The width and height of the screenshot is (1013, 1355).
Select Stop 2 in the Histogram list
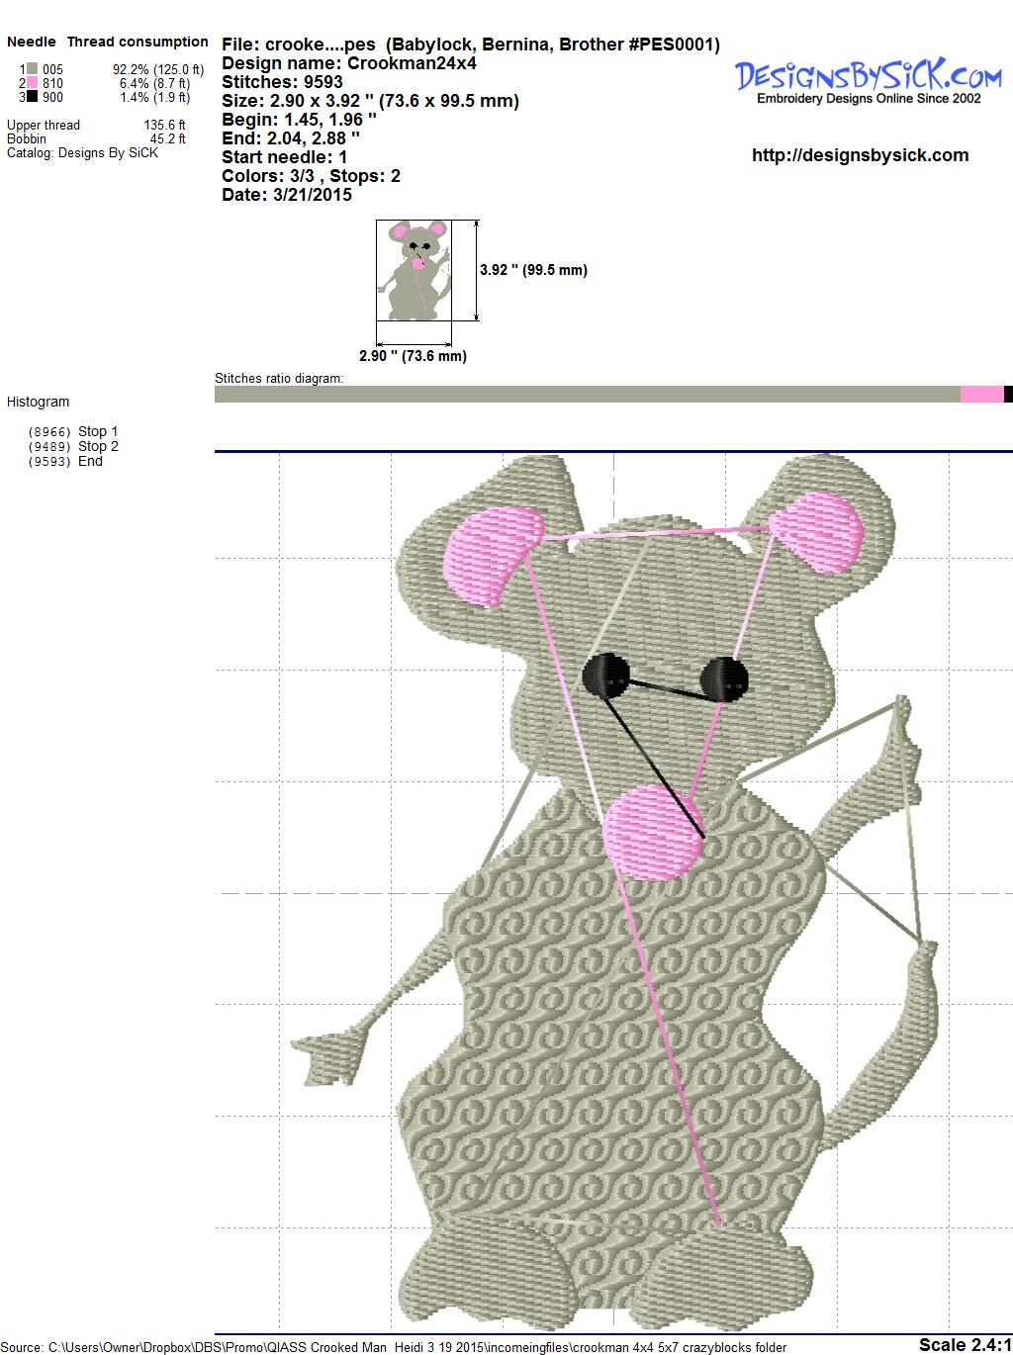coord(97,446)
